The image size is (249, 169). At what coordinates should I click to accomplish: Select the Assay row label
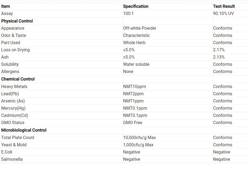[x=7, y=13]
